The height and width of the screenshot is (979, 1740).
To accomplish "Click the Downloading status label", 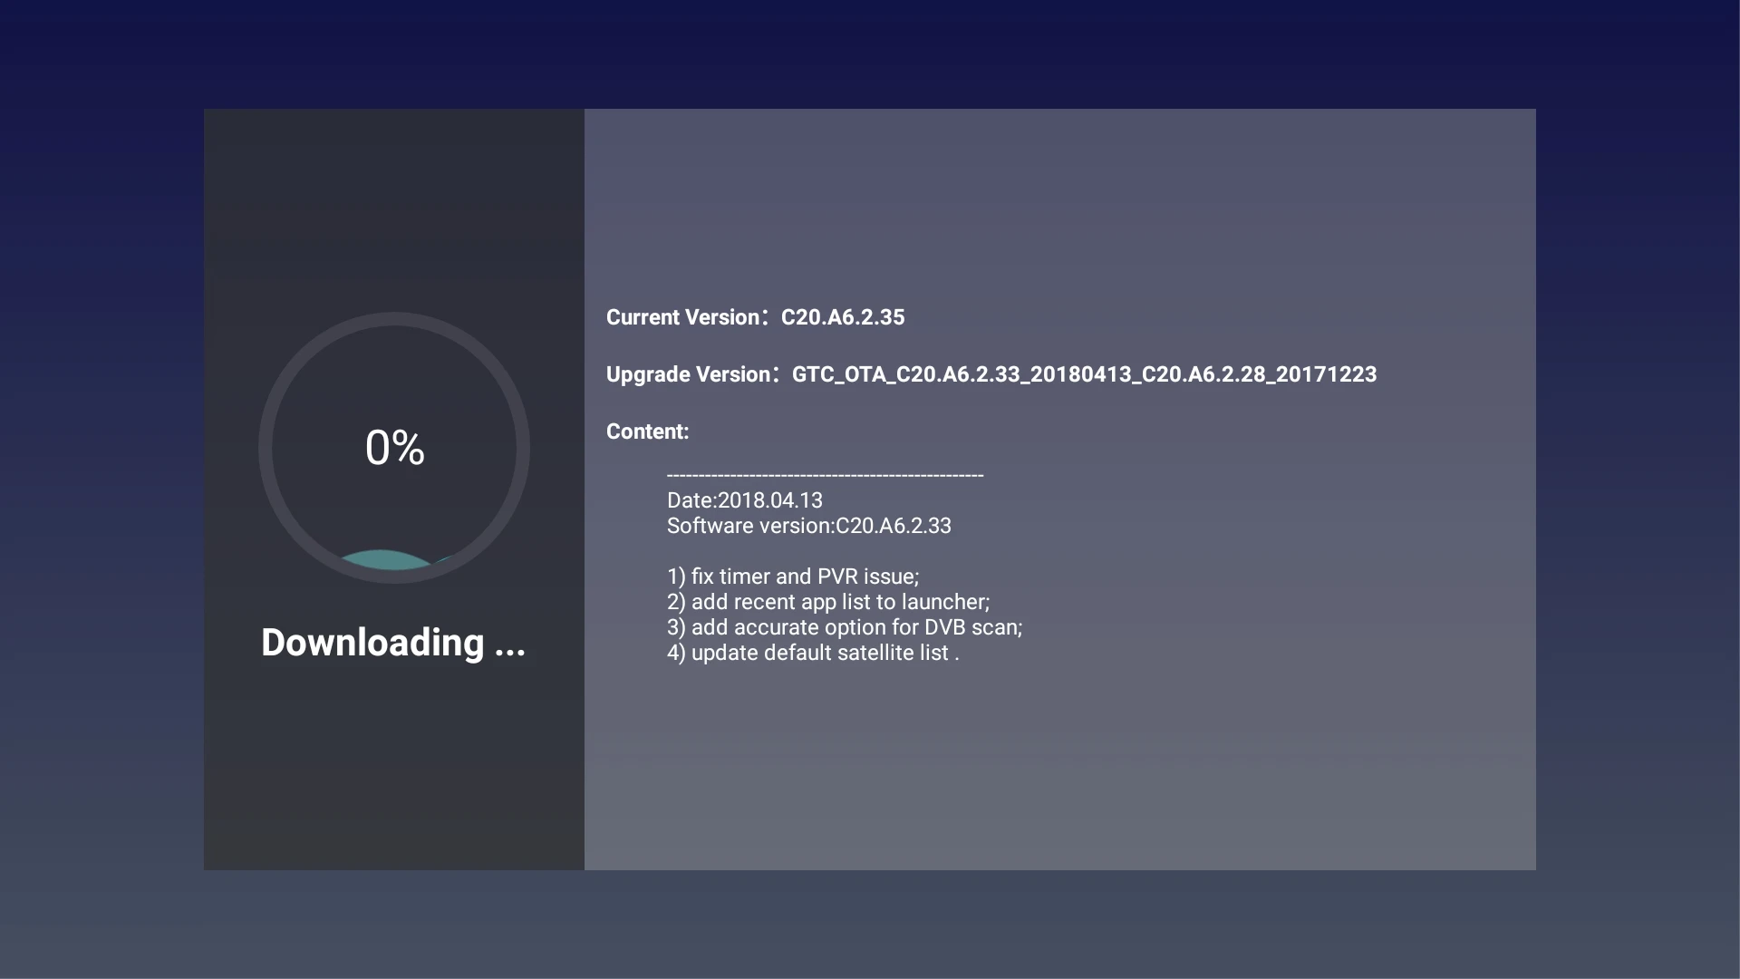I will [393, 642].
